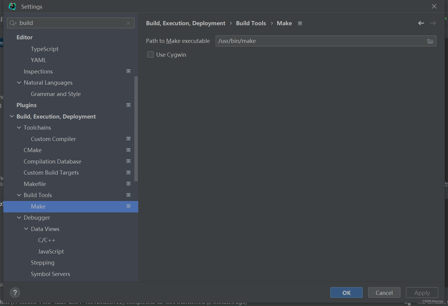Click the Cancel button
Screen dimensions: 448x306
(x=384, y=292)
